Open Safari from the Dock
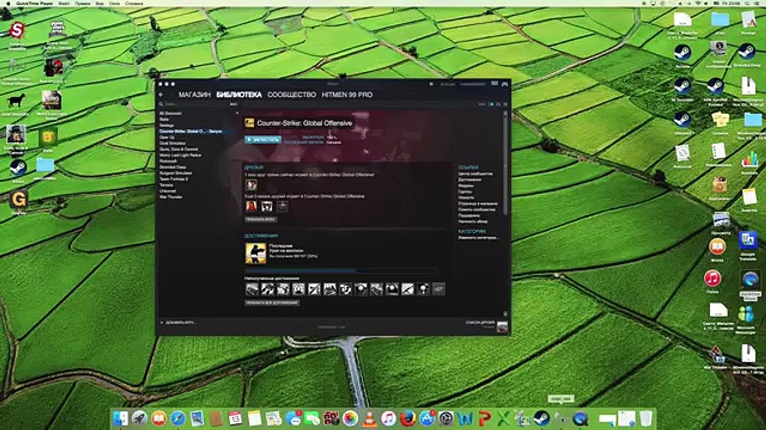This screenshot has height=430, width=766. coord(178,418)
